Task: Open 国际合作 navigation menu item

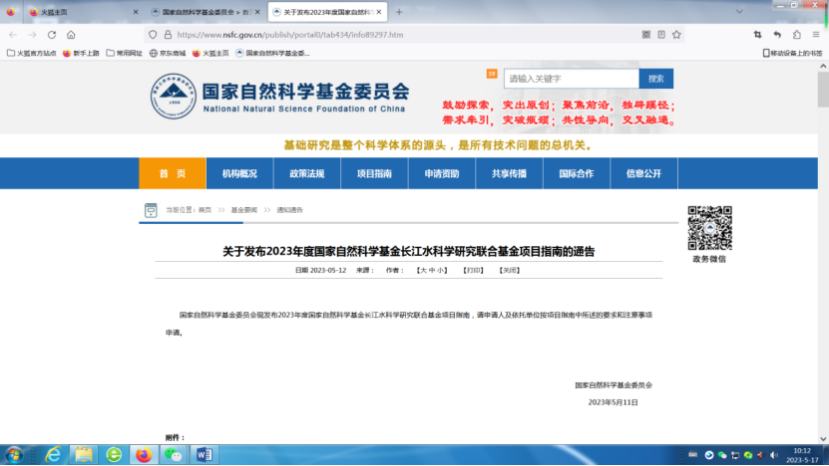Action: tap(576, 173)
